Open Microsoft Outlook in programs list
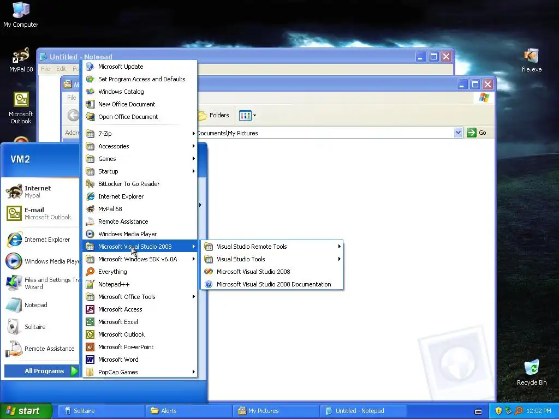The width and height of the screenshot is (559, 419). point(140,334)
